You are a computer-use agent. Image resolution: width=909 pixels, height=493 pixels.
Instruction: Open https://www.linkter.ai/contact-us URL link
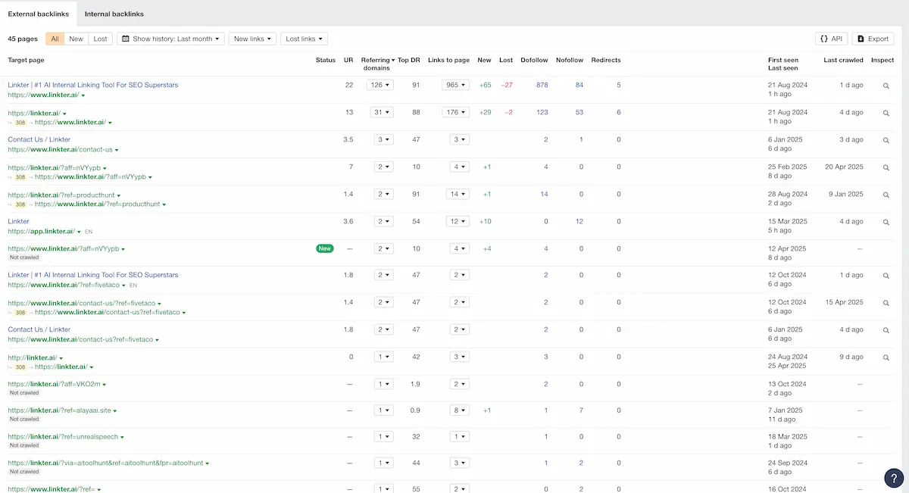[x=61, y=150]
